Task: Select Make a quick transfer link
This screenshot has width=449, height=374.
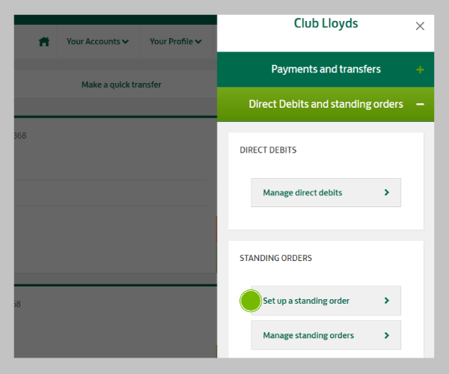Action: click(121, 85)
